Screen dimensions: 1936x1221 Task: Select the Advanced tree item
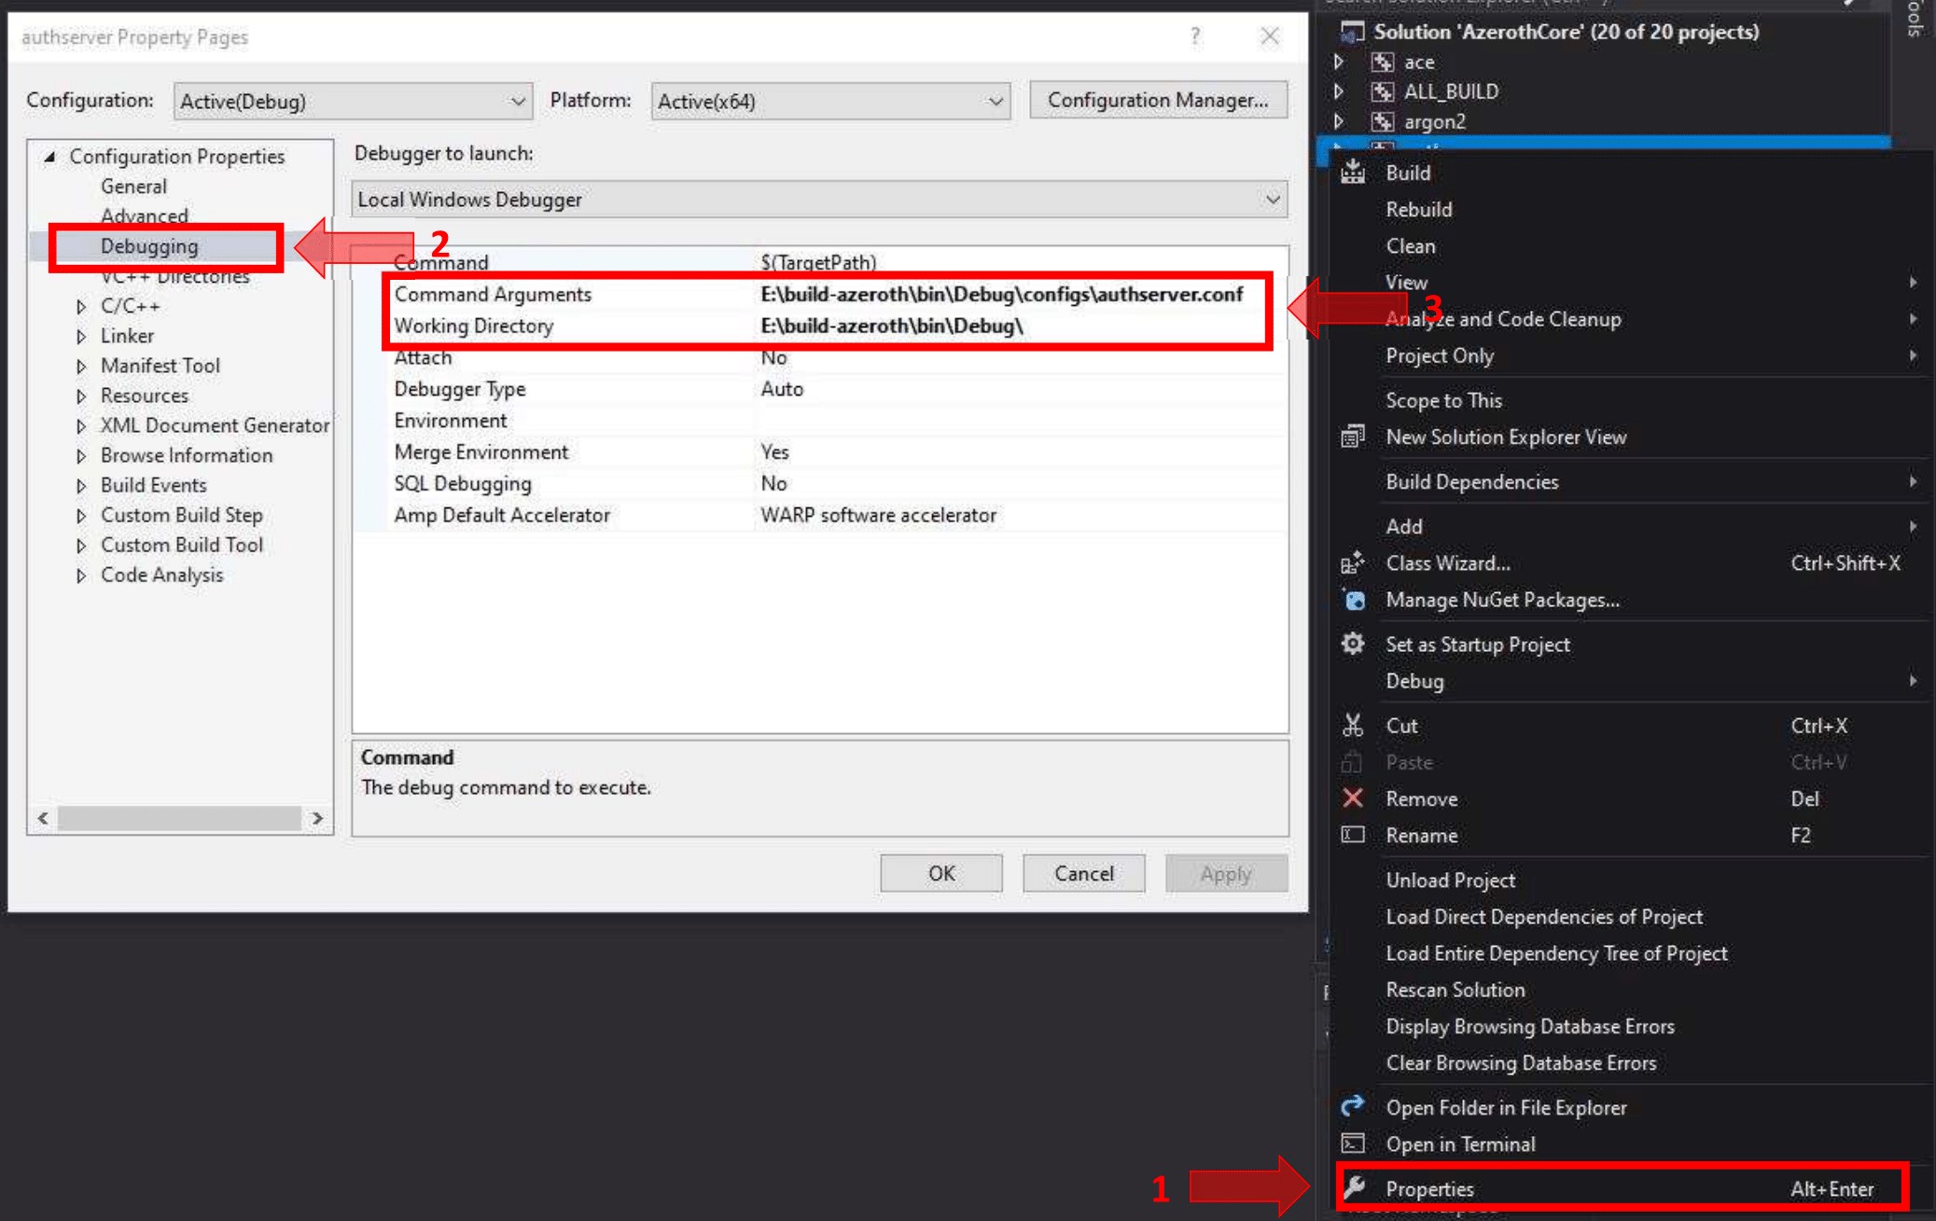click(144, 215)
